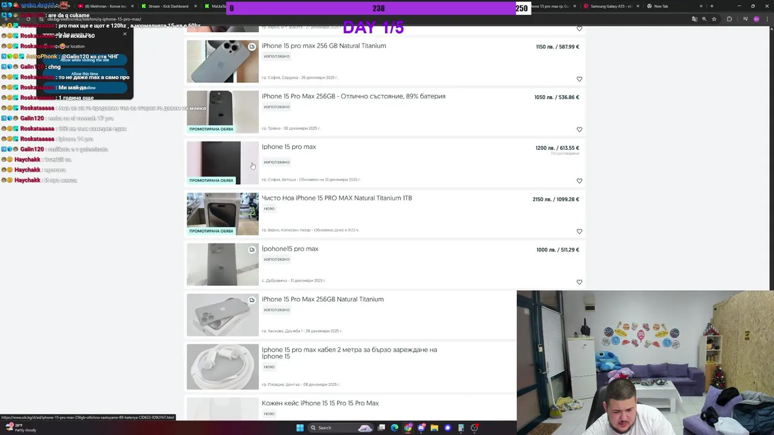Image resolution: width=774 pixels, height=435 pixels.
Task: Close the New Tab browser tab
Action: [x=701, y=6]
